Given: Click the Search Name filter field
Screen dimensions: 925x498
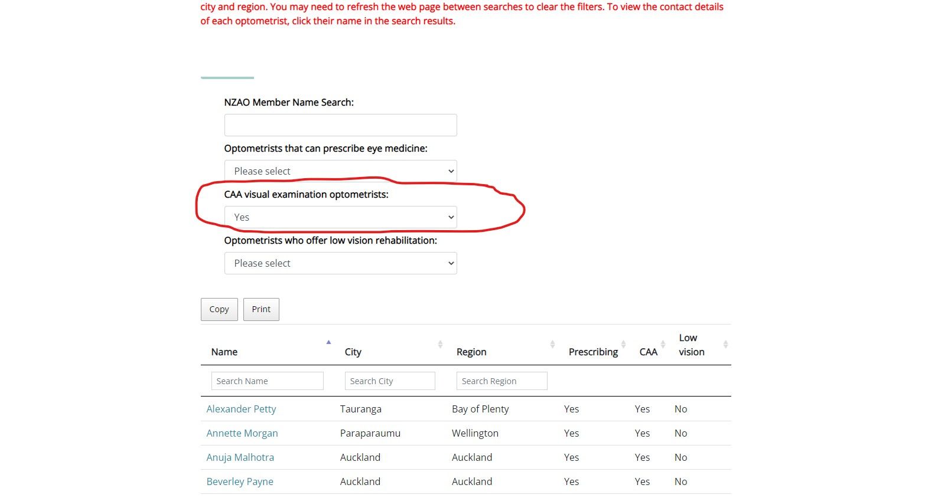Looking at the screenshot, I should pos(267,381).
